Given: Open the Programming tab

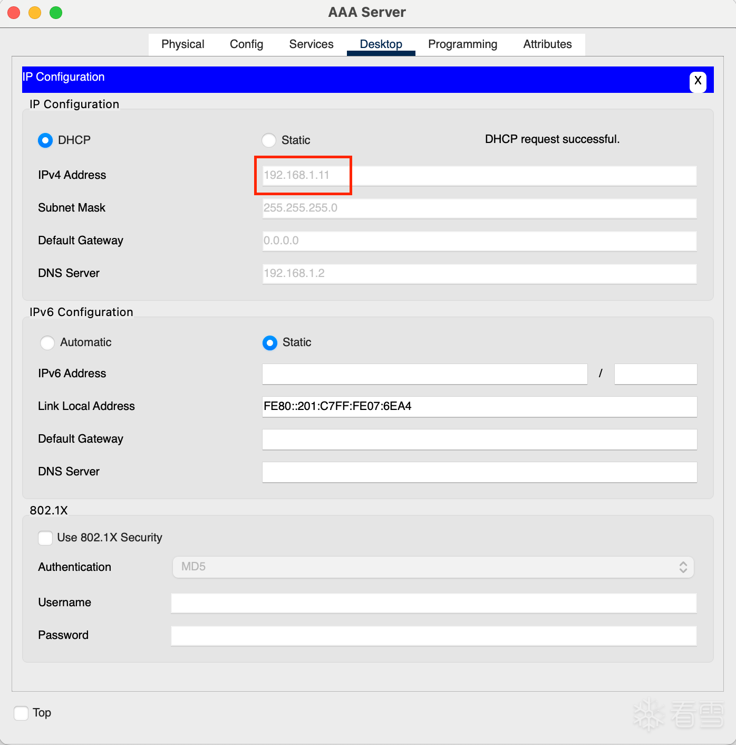Looking at the screenshot, I should (463, 44).
